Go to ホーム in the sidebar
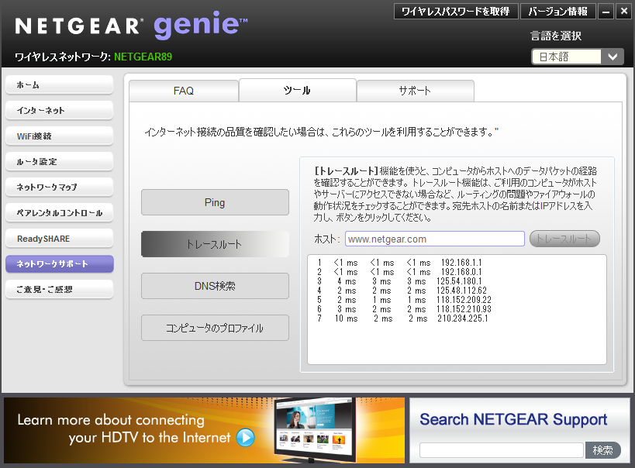 [x=59, y=85]
